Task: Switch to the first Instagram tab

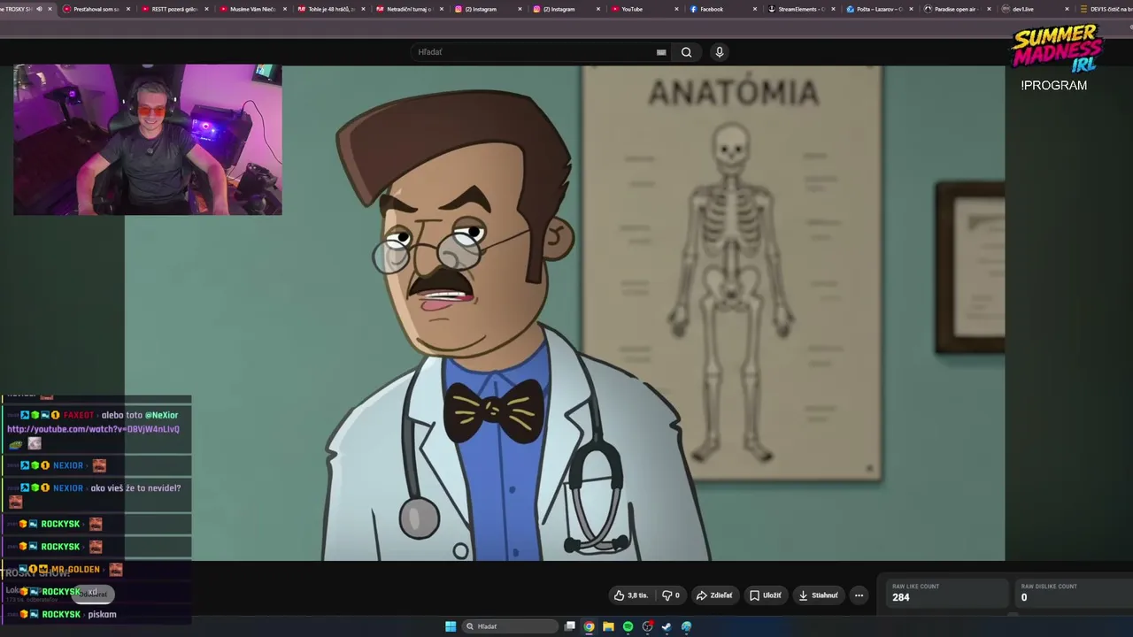Action: point(488,9)
